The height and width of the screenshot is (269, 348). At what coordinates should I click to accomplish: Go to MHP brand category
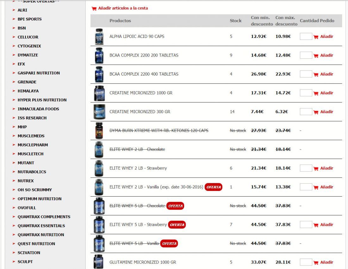(22, 127)
